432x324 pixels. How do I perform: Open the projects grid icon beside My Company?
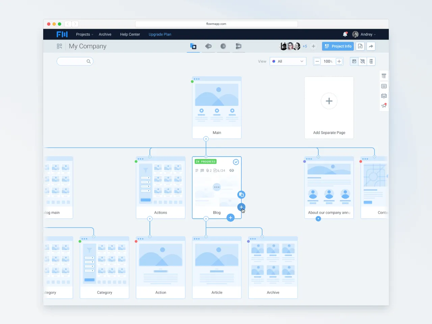[x=59, y=46]
